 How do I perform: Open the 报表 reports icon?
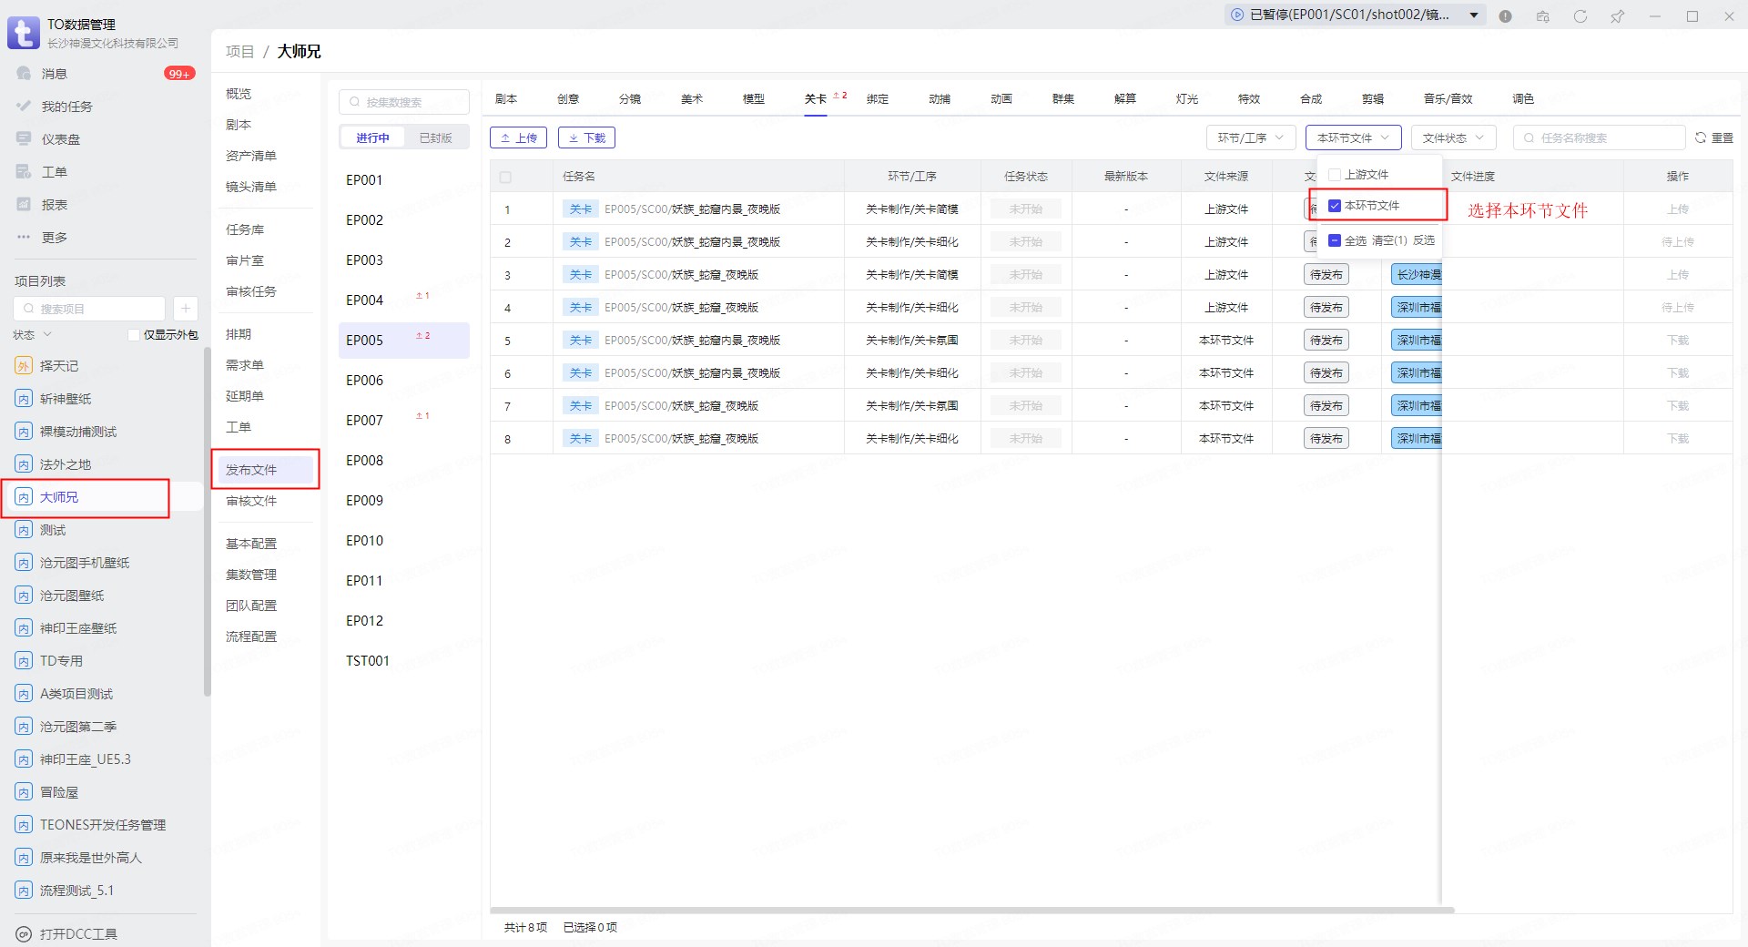click(24, 205)
